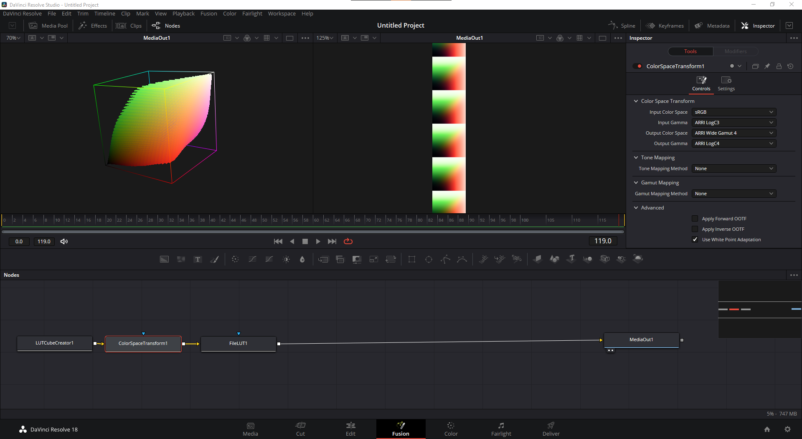Image resolution: width=802 pixels, height=439 pixels.
Task: Toggle the Keyframes panel button
Action: coord(665,26)
